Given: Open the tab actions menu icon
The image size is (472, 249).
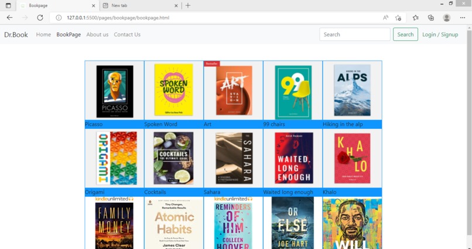Looking at the screenshot, I should click(x=8, y=5).
